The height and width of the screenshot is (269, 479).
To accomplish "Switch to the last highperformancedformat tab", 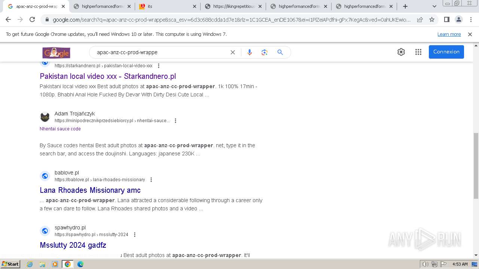I will (x=364, y=6).
